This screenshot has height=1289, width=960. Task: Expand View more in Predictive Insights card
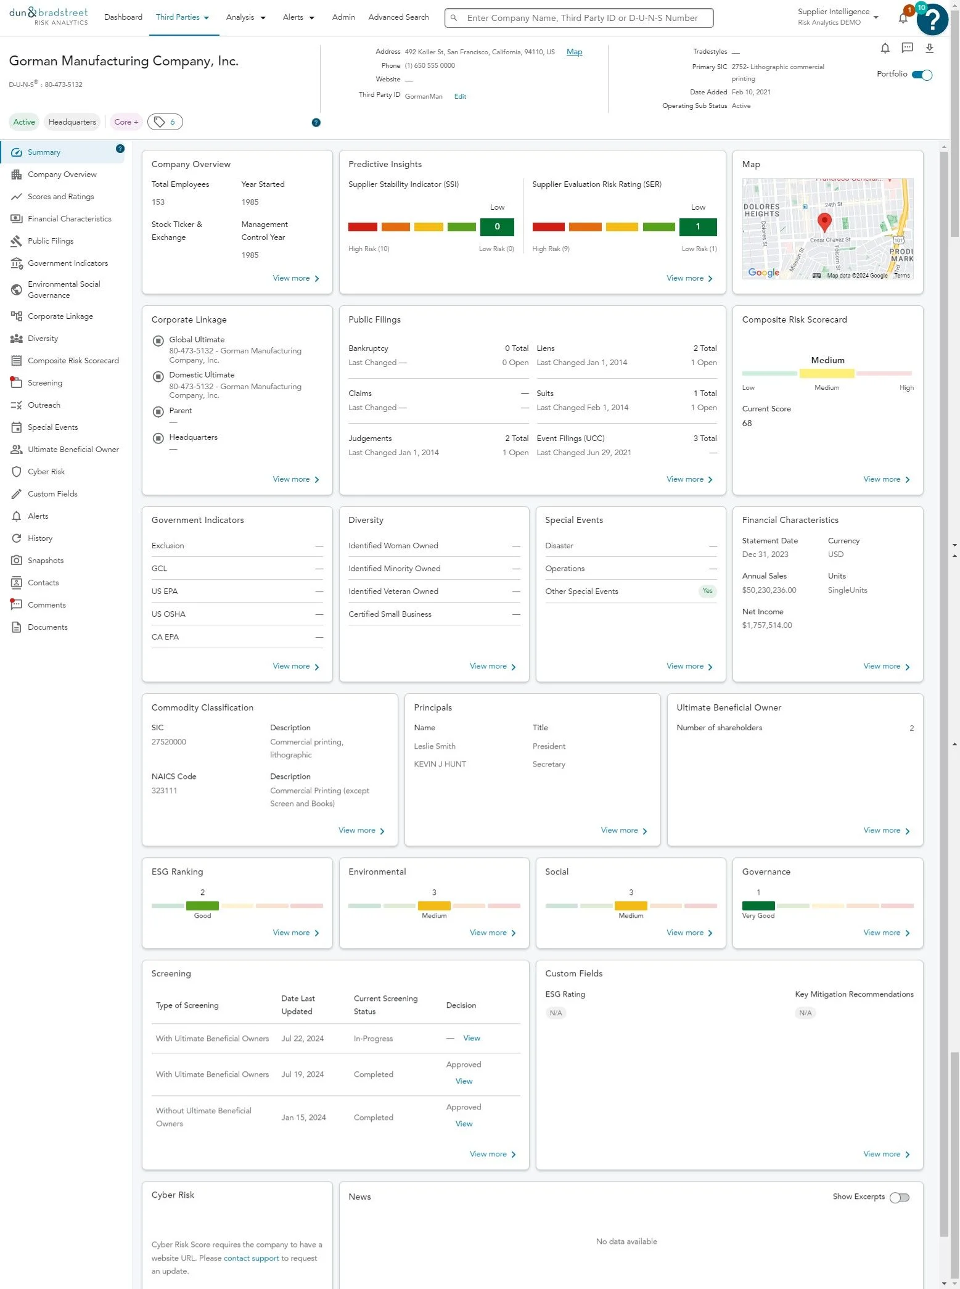(x=689, y=279)
